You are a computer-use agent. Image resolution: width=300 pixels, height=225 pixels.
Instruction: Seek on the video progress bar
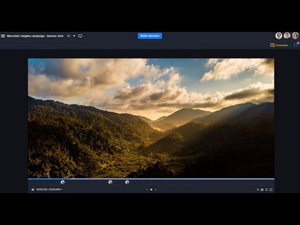[x=151, y=179]
